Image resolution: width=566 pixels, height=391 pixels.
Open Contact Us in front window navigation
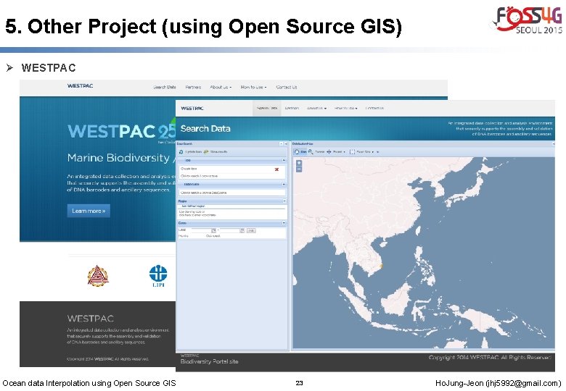374,109
